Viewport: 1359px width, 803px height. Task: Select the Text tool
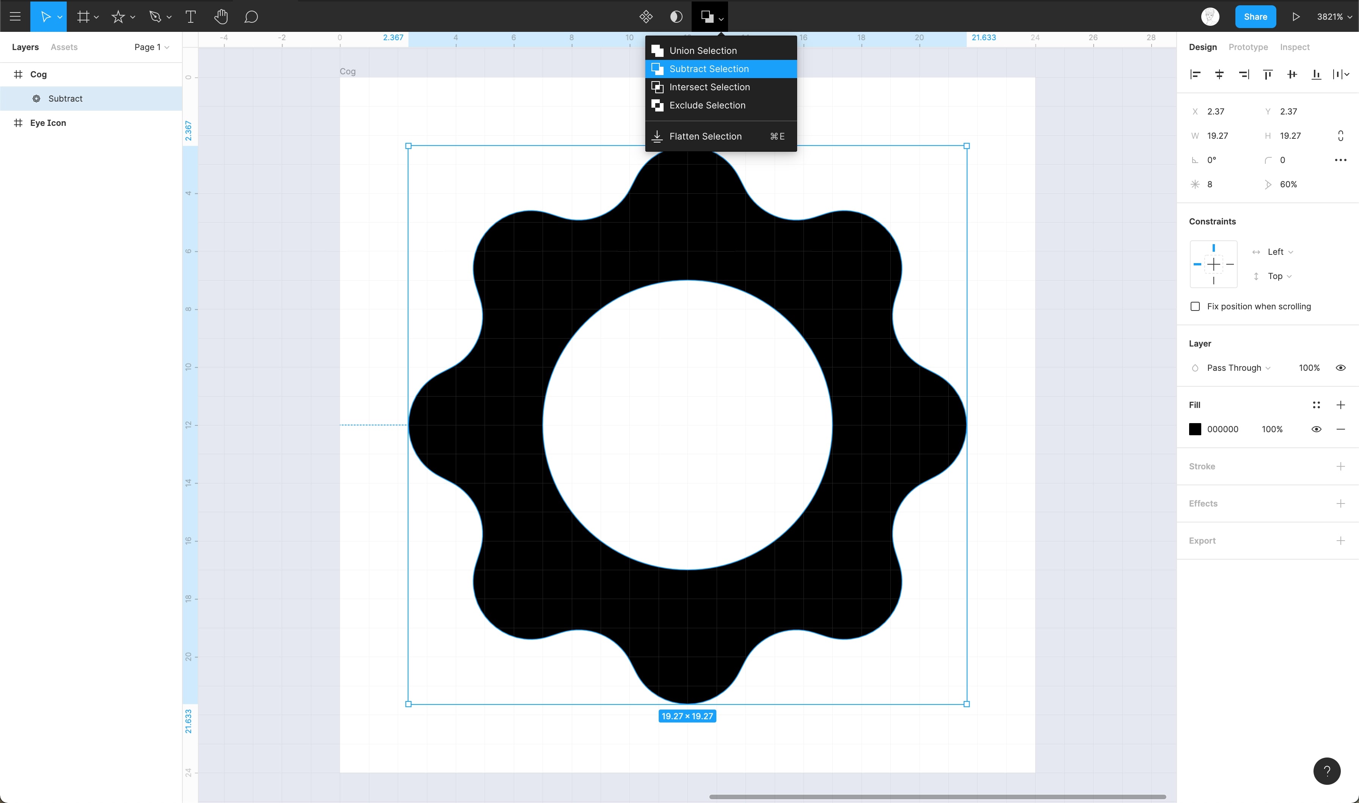coord(190,17)
